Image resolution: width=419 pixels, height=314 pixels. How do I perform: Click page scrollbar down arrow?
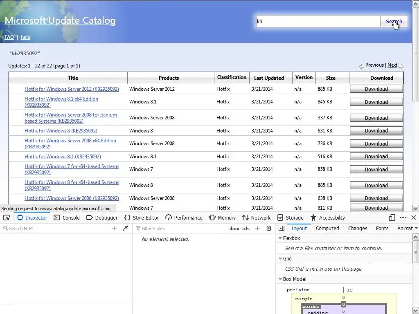pos(416,208)
